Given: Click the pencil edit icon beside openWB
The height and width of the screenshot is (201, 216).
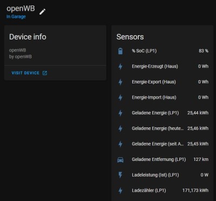Looking at the screenshot, I should (43, 12).
